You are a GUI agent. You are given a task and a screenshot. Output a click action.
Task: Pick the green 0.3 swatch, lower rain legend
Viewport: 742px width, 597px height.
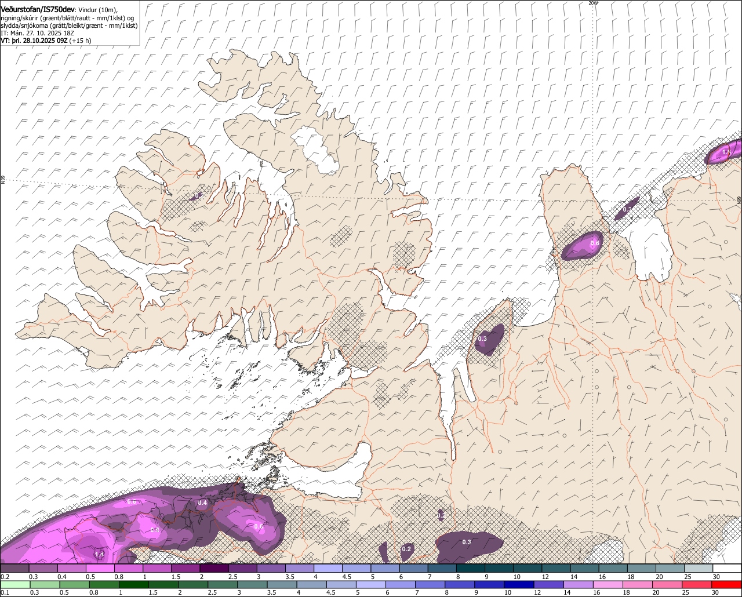coord(45,585)
